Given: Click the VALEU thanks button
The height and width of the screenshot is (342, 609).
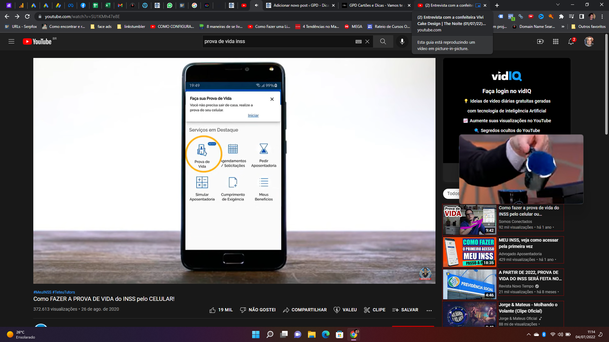Looking at the screenshot, I should click(345, 310).
